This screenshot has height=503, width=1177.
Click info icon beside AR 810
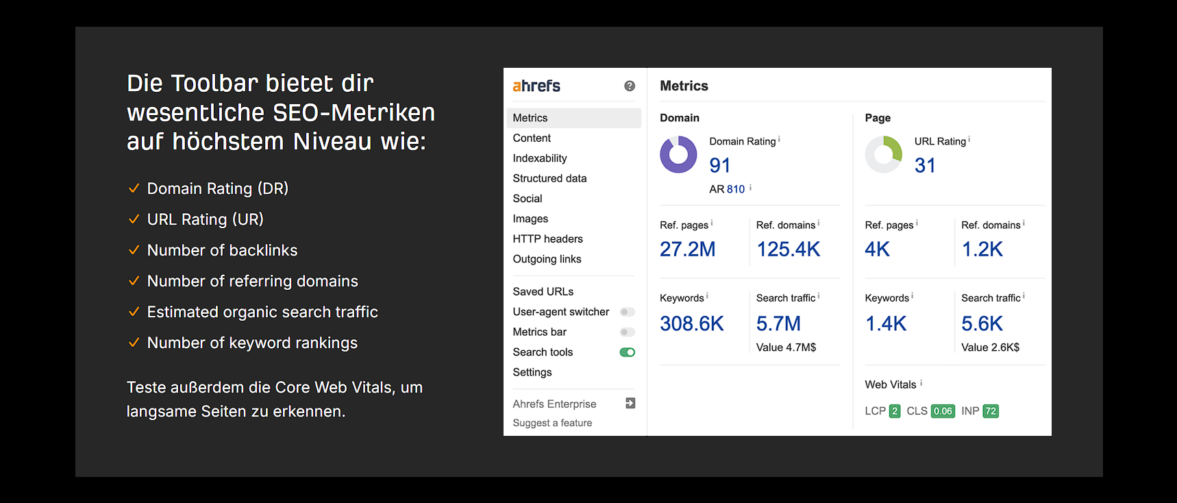click(751, 187)
